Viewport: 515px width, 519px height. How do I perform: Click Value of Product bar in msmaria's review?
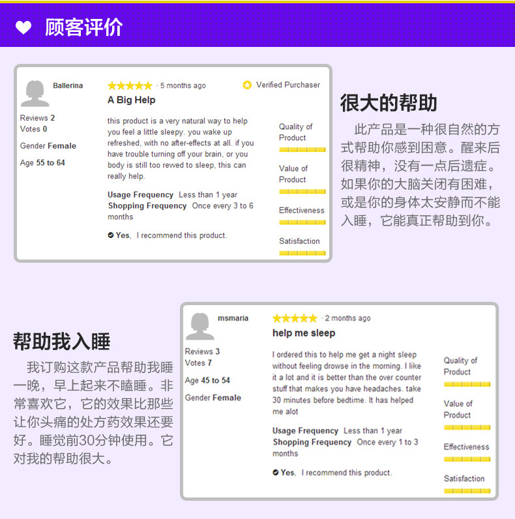467,427
